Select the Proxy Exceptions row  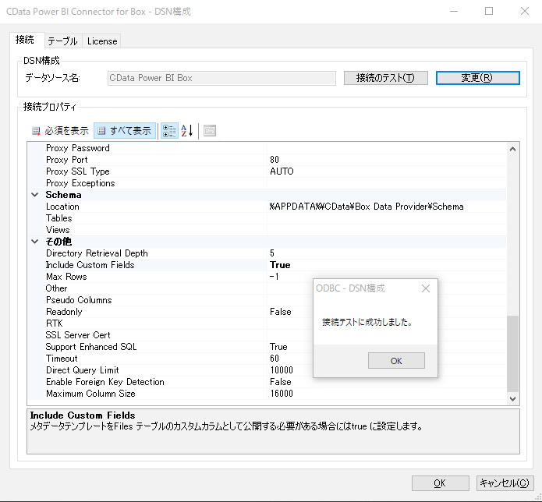tap(267, 183)
